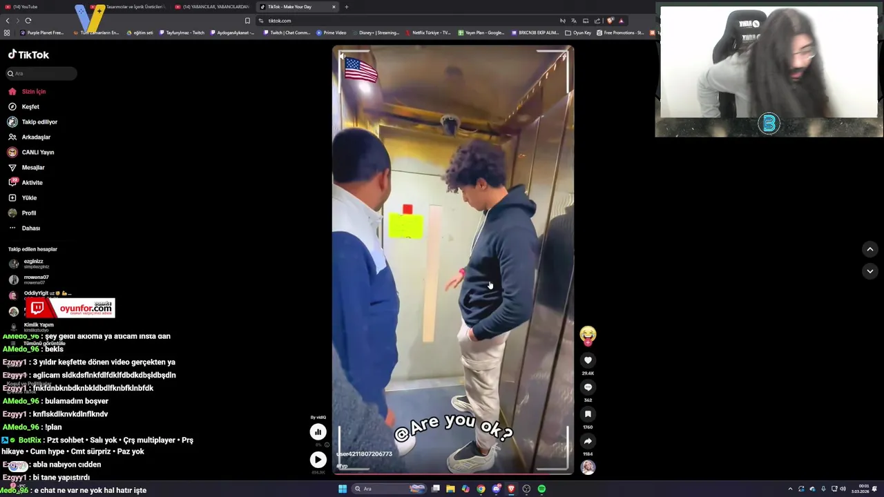Open 'Aktivite' notifications in sidebar
This screenshot has width=884, height=497.
(x=25, y=183)
